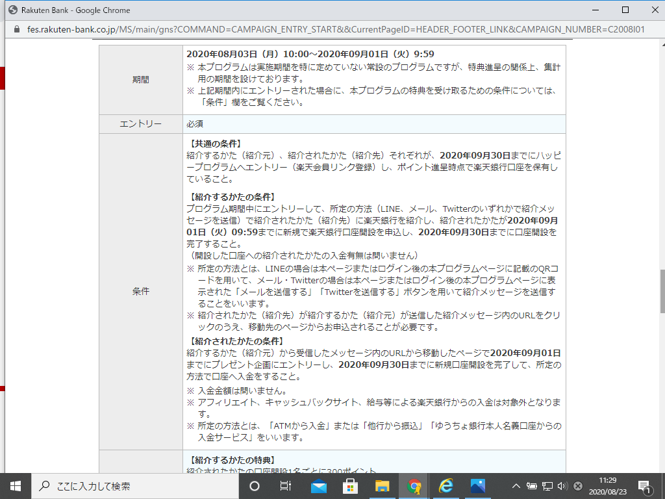Click the period date line 2020年08月03日（月）10:00
The height and width of the screenshot is (499, 665).
tap(310, 54)
